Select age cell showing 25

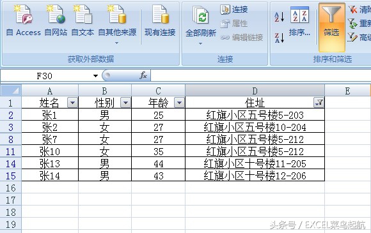pyautogui.click(x=158, y=115)
